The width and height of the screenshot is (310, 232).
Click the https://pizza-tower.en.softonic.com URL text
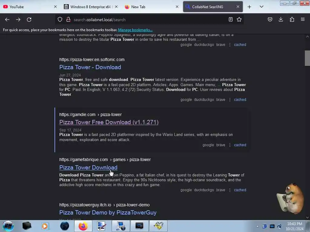pyautogui.click(x=92, y=60)
